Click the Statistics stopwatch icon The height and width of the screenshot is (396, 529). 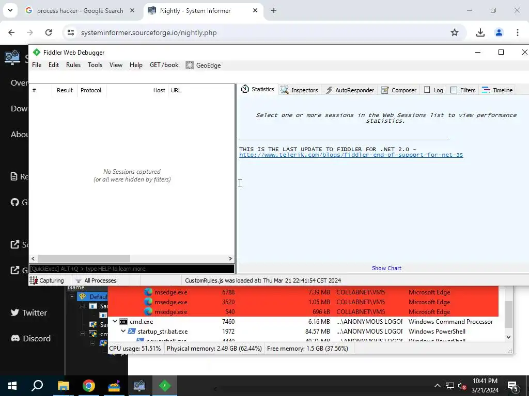[x=245, y=89]
